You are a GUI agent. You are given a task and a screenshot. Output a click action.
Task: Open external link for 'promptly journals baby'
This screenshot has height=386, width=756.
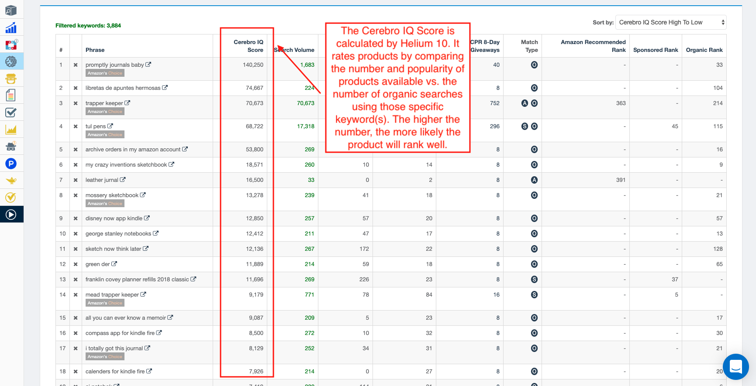click(x=148, y=65)
